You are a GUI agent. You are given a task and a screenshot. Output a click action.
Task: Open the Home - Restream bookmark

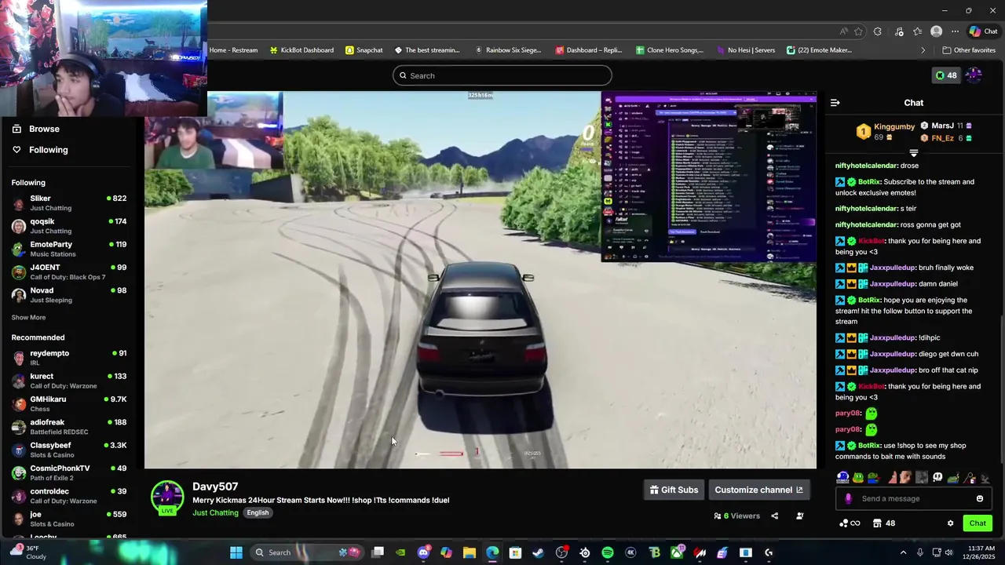[x=233, y=50]
